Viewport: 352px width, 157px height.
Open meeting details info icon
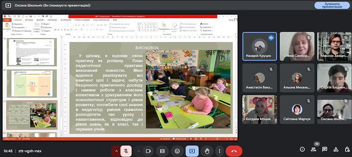point(302,149)
